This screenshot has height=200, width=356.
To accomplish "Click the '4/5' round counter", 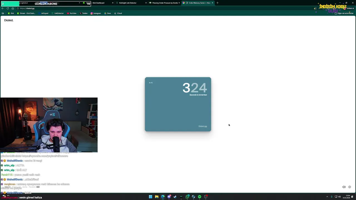I will pos(151,83).
